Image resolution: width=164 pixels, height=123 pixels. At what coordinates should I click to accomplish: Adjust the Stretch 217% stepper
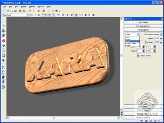pyautogui.click(x=161, y=38)
